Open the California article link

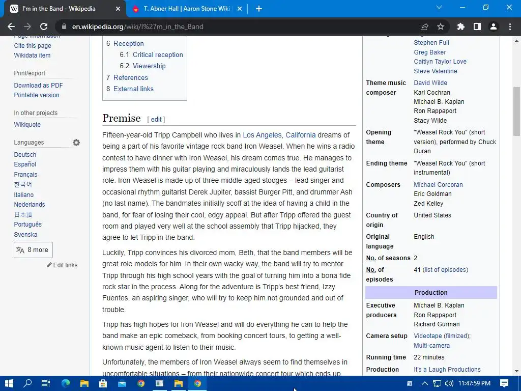pos(300,135)
